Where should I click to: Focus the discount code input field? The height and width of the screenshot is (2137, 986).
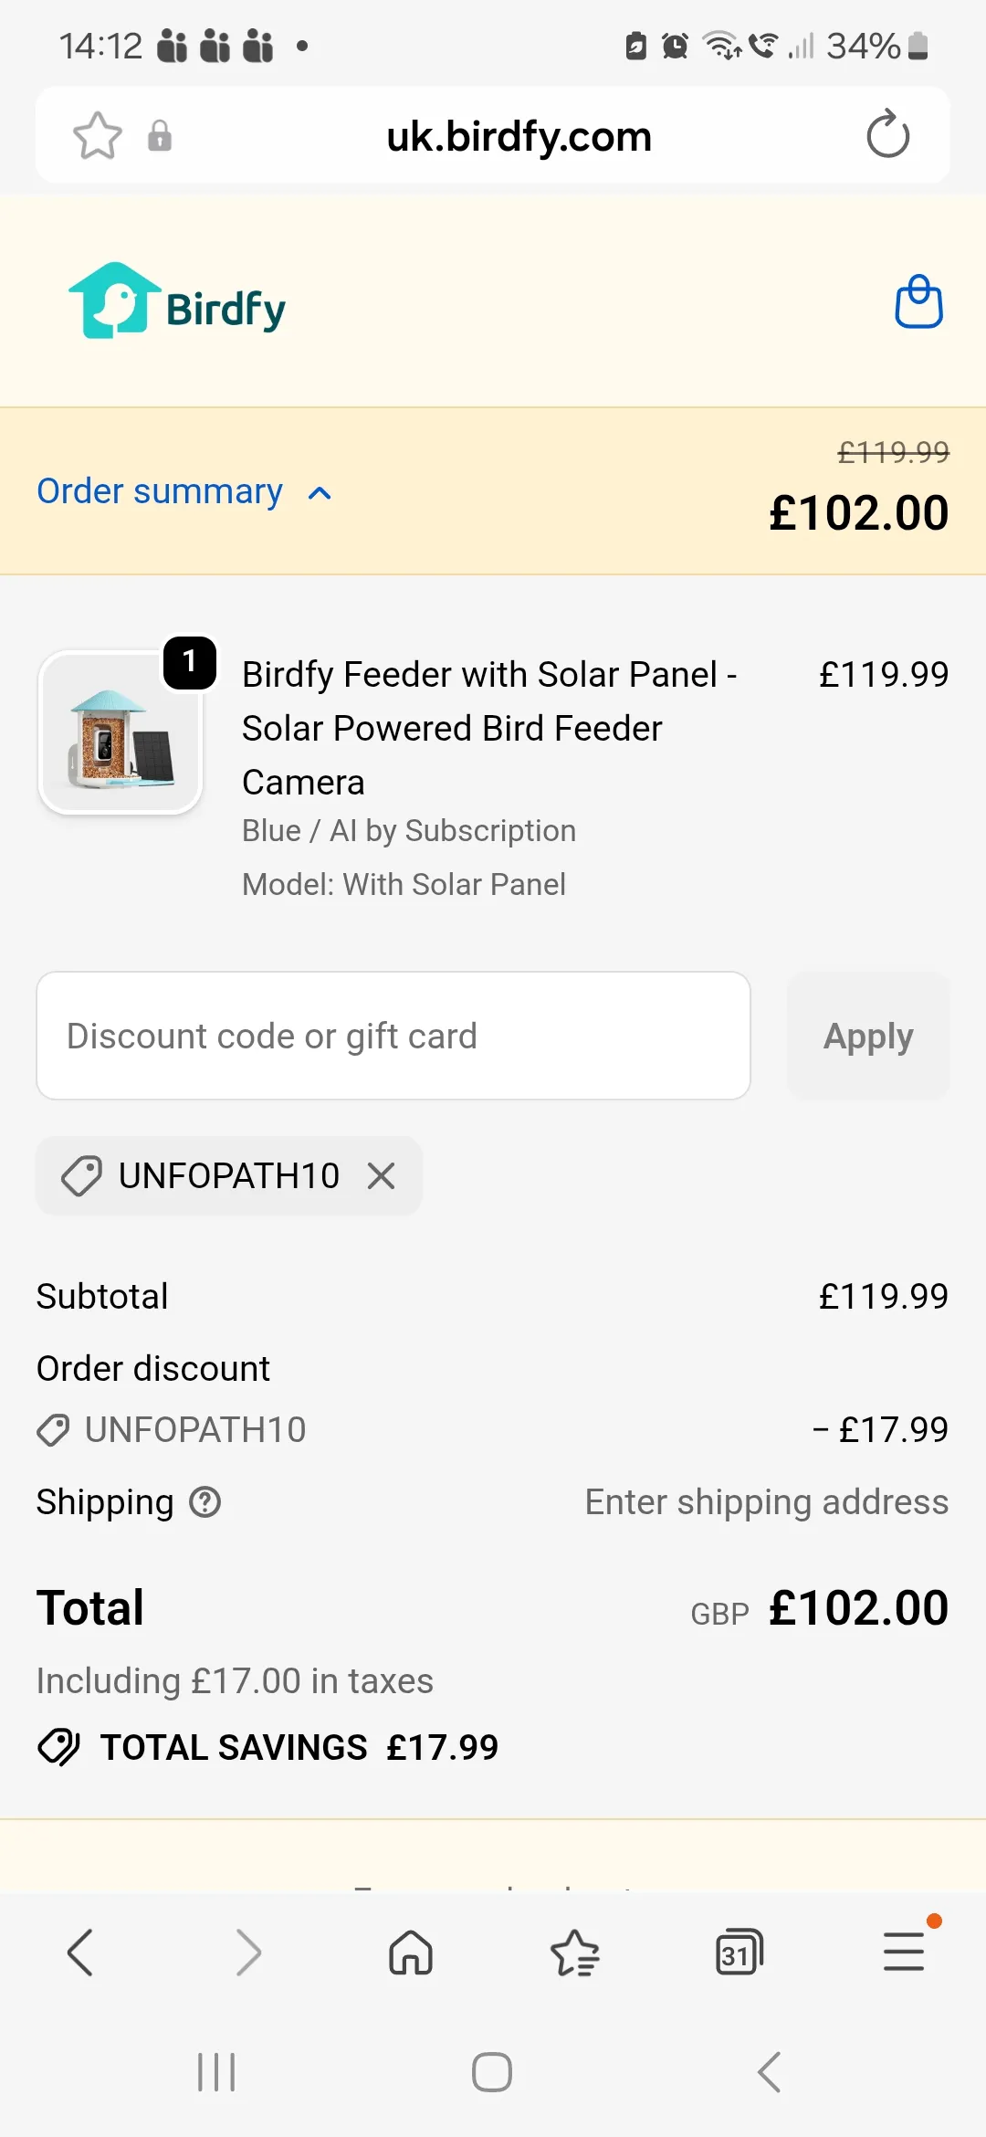coord(393,1036)
